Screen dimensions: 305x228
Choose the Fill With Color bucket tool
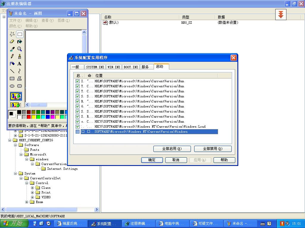(20, 42)
